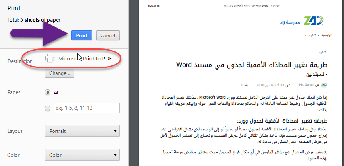Viewport: 344px width, 166px height.
Task: Click the comments bubble icon
Action: [246, 85]
